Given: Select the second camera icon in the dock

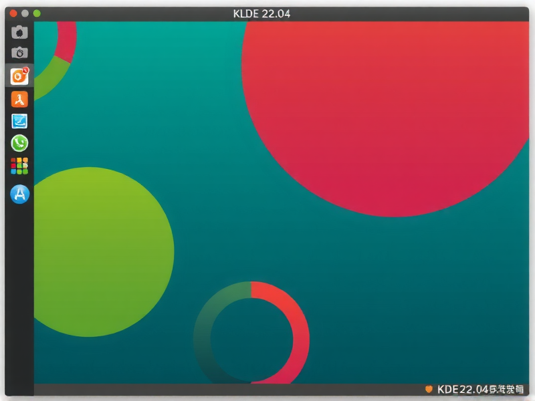Looking at the screenshot, I should (19, 53).
